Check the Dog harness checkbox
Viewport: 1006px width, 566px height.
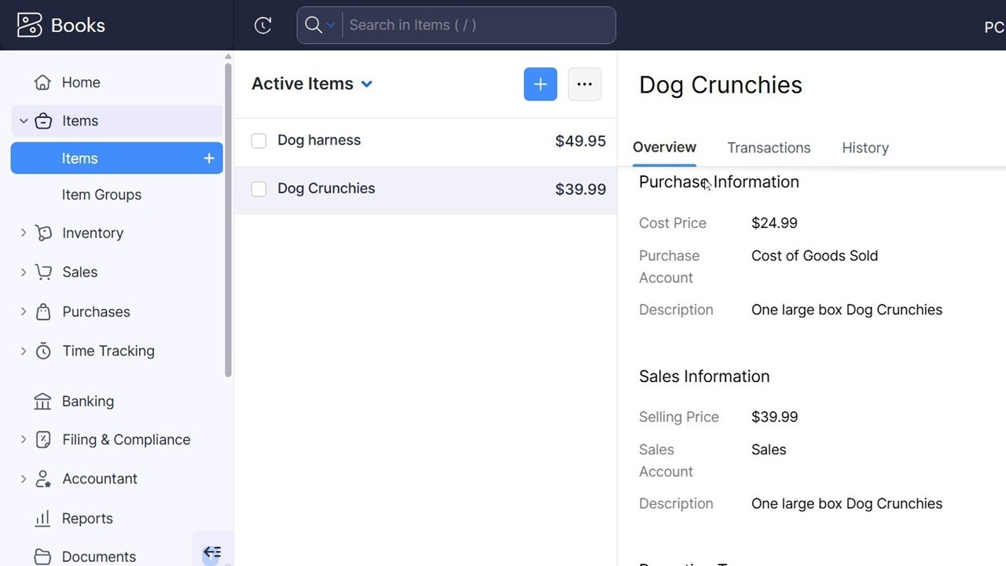click(259, 141)
